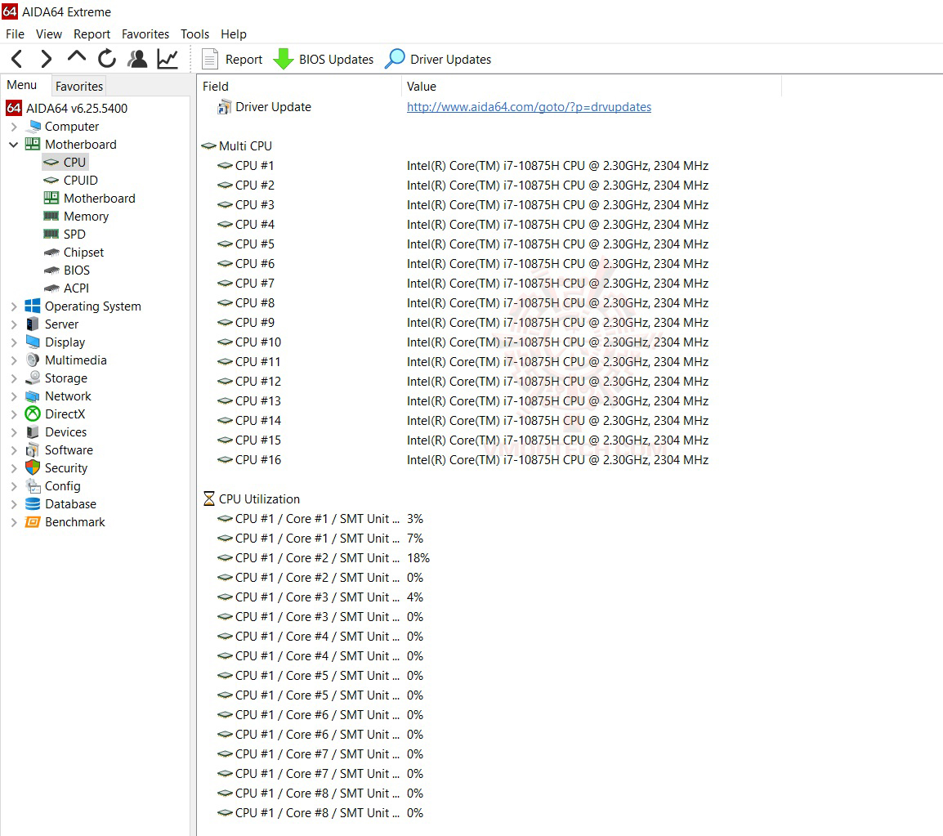This screenshot has height=836, width=943.
Task: Click the Database cylinder icon
Action: click(x=33, y=504)
